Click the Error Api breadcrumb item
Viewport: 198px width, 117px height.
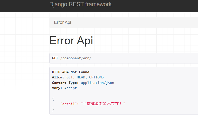tap(62, 22)
